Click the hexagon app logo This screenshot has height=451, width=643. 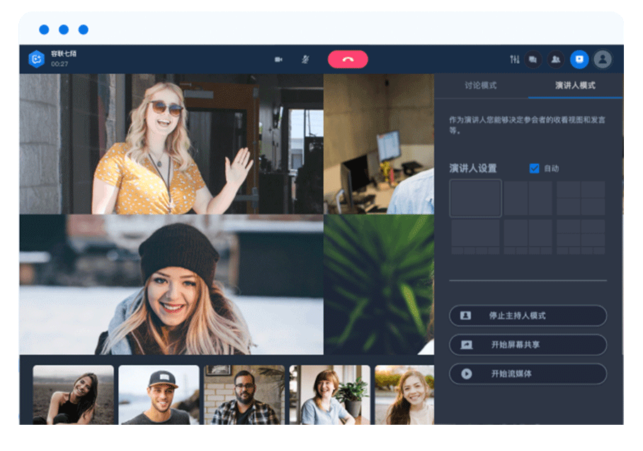tap(36, 59)
